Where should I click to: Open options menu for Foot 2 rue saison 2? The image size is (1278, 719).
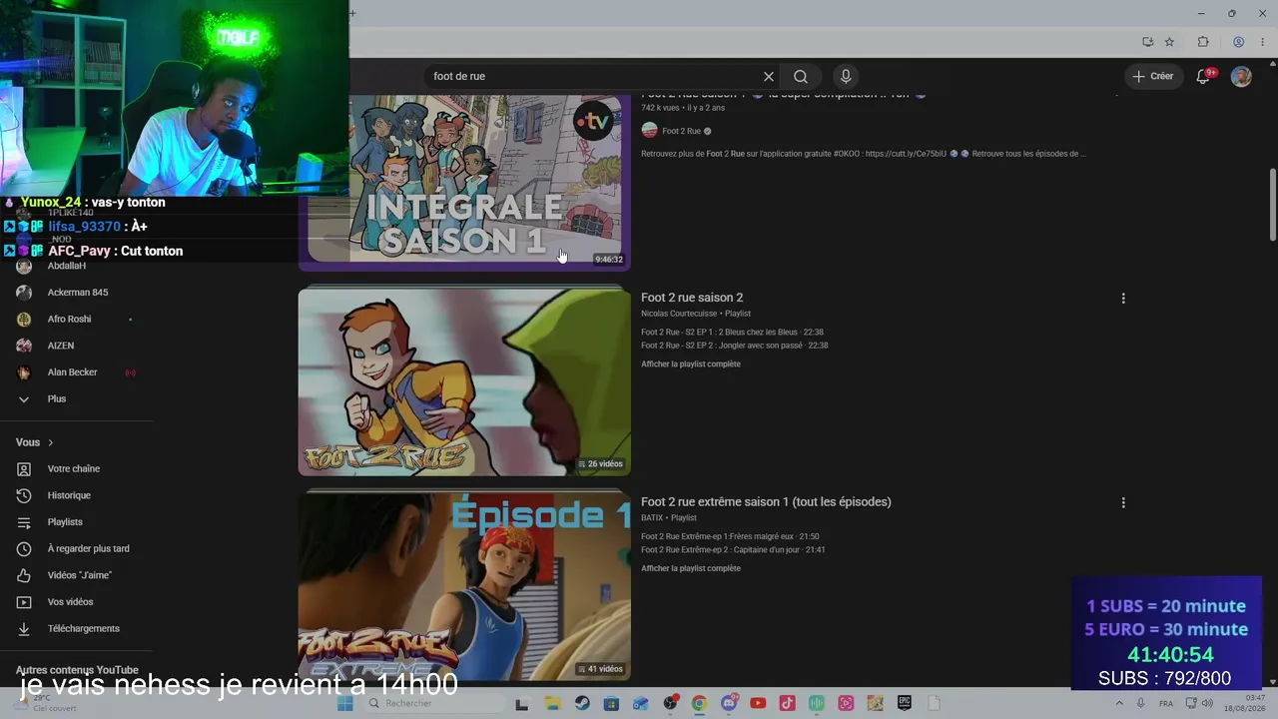pos(1123,299)
